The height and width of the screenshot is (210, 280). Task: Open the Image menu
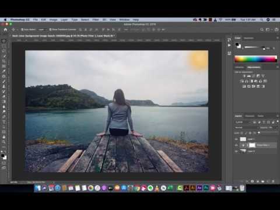click(x=53, y=20)
